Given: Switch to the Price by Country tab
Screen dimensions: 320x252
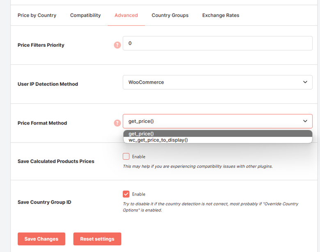Looking at the screenshot, I should pos(37,15).
